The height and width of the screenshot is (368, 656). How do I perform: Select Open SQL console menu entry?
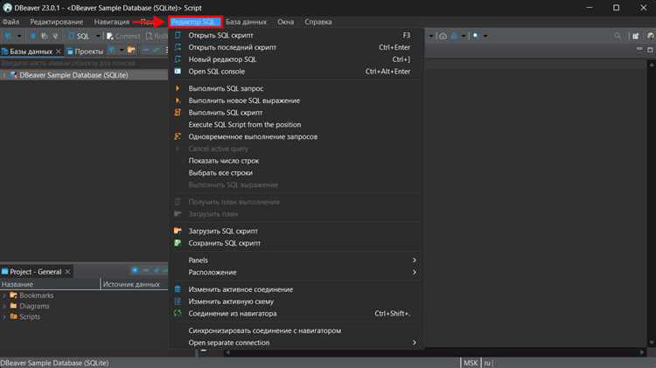coord(296,72)
